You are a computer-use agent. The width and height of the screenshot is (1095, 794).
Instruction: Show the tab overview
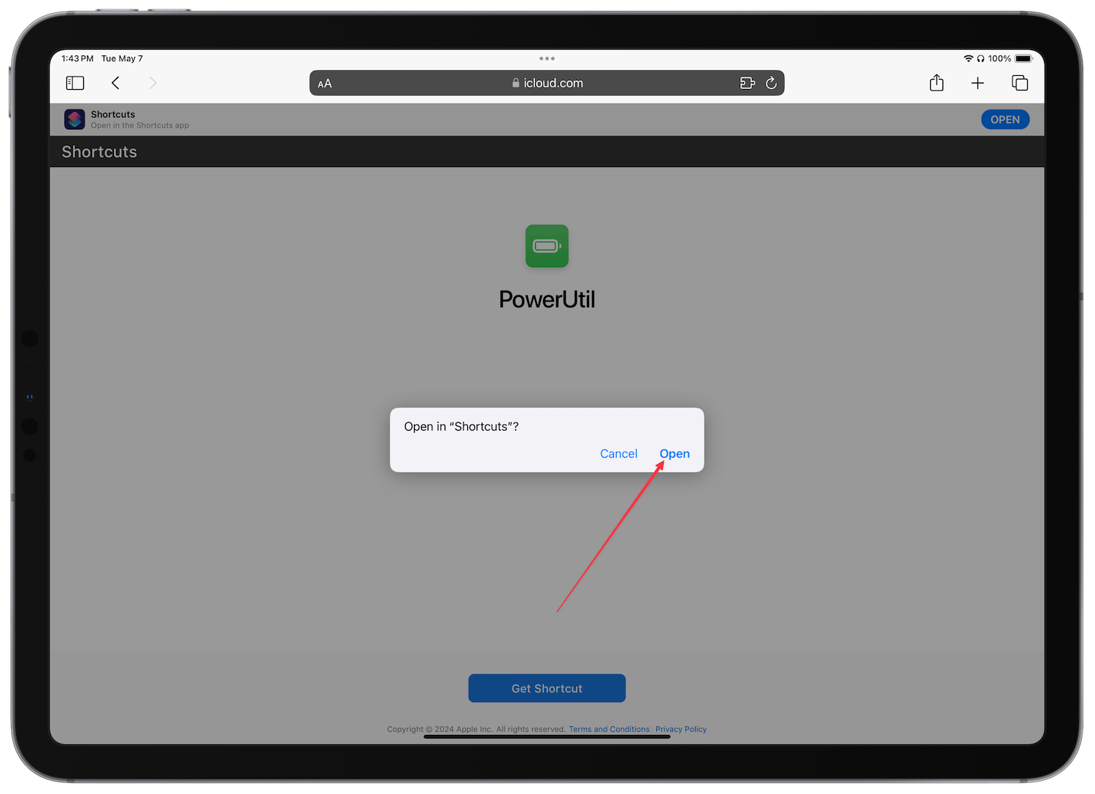[x=1020, y=83]
